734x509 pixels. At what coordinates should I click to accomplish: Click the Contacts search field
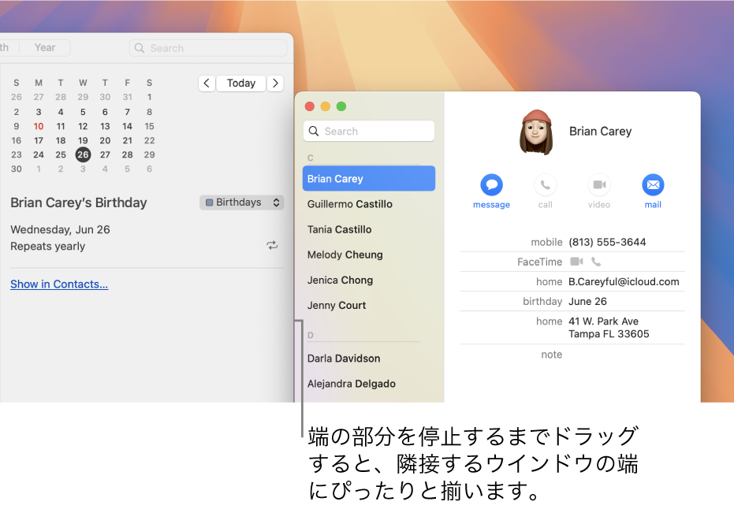coord(369,131)
